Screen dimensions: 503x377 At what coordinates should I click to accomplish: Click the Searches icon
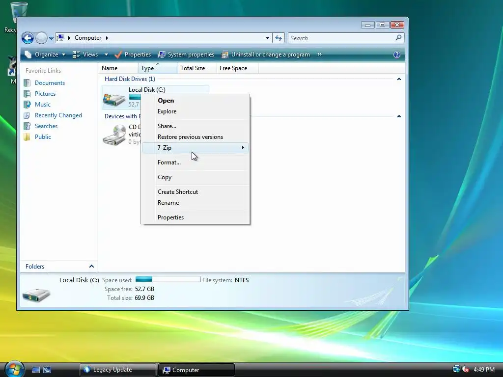point(28,126)
